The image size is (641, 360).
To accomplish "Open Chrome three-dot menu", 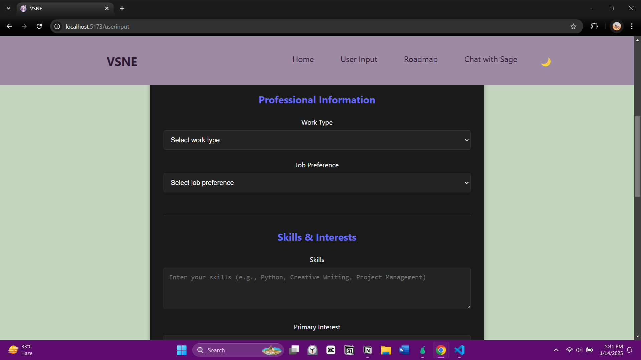I will [632, 26].
